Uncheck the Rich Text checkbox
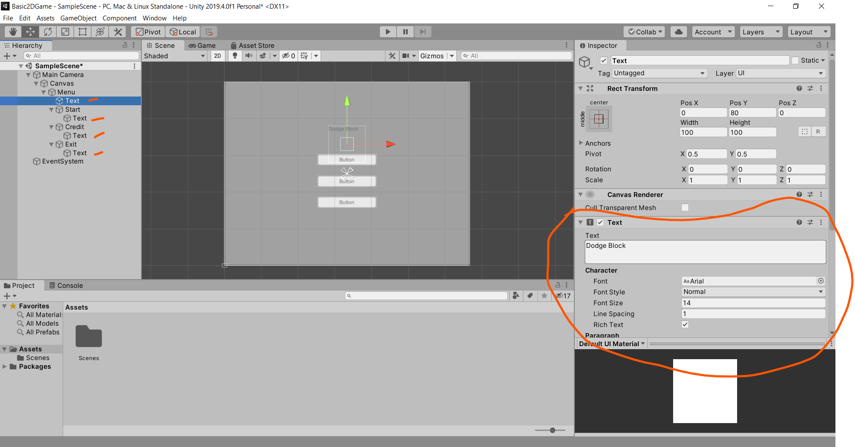The image size is (855, 447). pos(685,324)
